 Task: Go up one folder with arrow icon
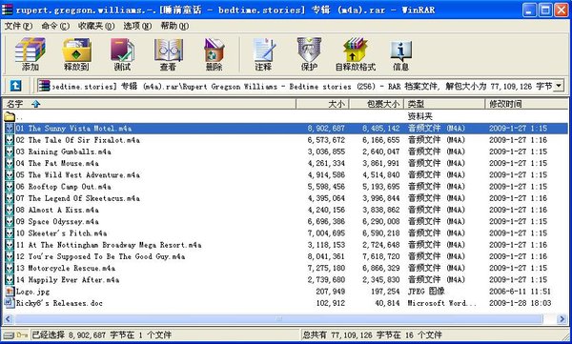click(15, 86)
